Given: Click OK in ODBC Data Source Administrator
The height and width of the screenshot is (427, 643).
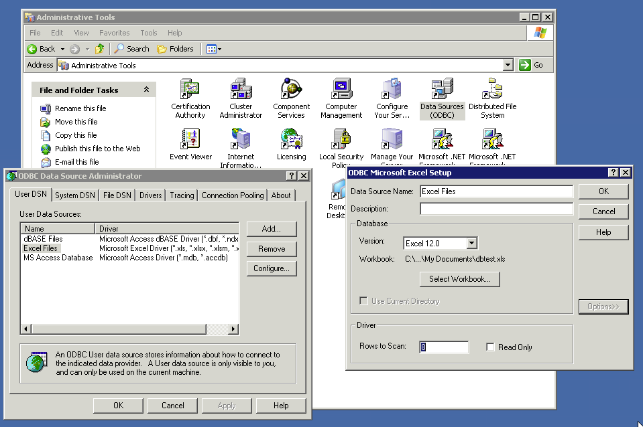Looking at the screenshot, I should tap(118, 406).
